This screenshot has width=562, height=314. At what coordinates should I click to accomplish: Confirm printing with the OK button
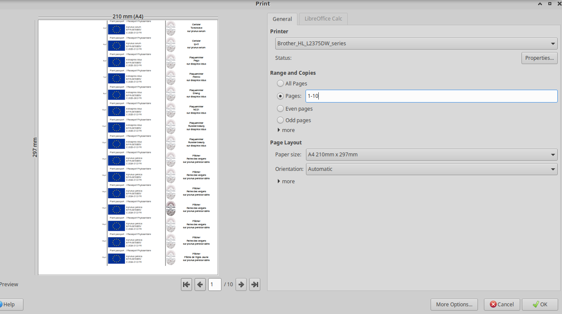click(x=539, y=305)
